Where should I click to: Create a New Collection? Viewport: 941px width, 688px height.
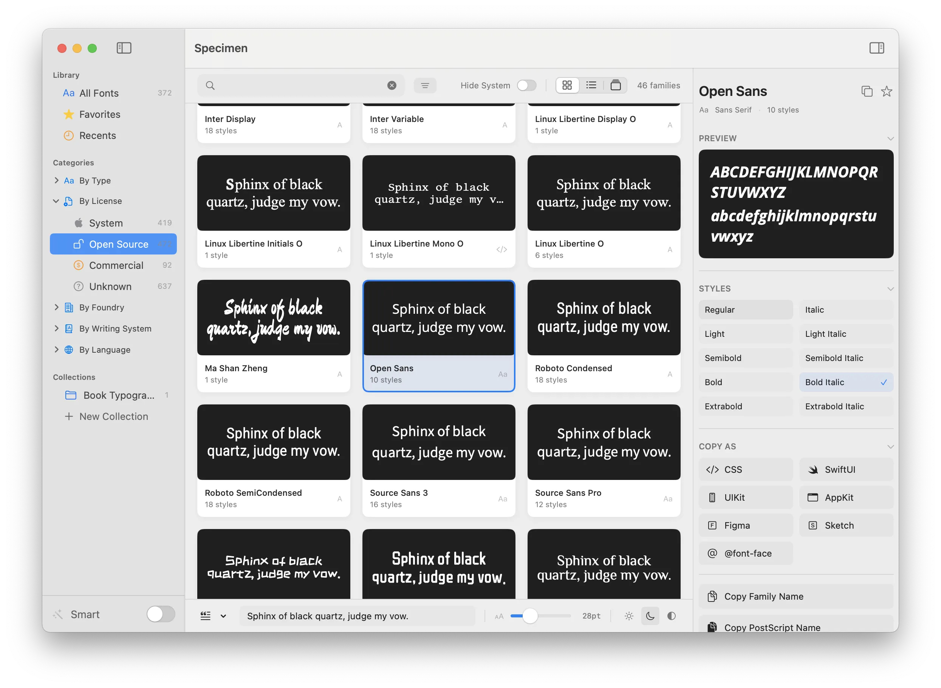(113, 416)
